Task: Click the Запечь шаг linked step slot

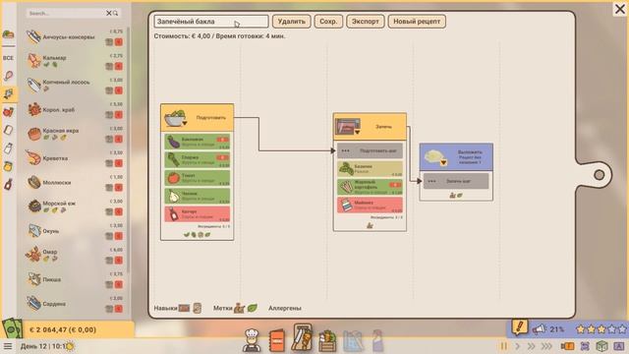Action: [x=456, y=181]
